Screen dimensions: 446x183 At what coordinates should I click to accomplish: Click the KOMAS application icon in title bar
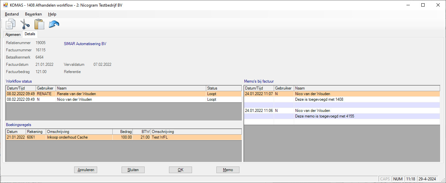point(5,5)
